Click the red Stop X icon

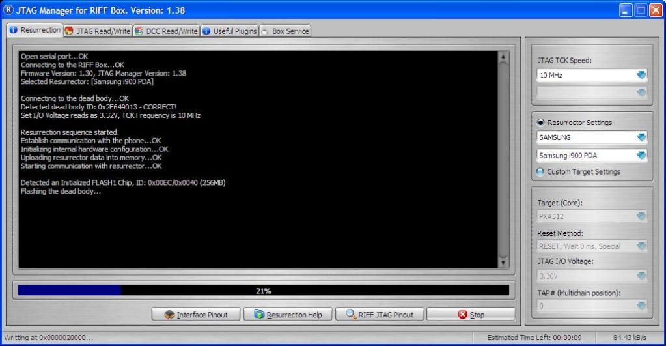462,314
